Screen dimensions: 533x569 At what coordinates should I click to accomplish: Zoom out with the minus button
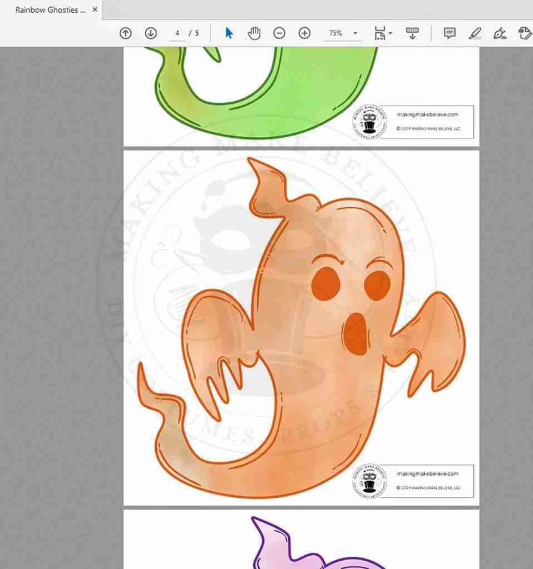279,33
